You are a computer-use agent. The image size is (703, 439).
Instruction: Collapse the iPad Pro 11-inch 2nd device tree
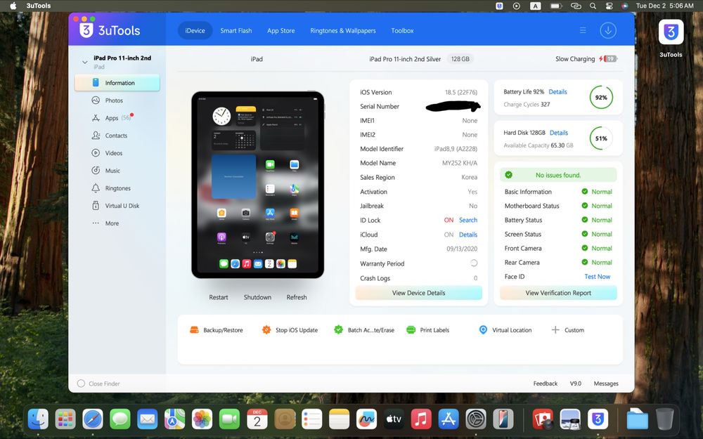click(x=85, y=62)
